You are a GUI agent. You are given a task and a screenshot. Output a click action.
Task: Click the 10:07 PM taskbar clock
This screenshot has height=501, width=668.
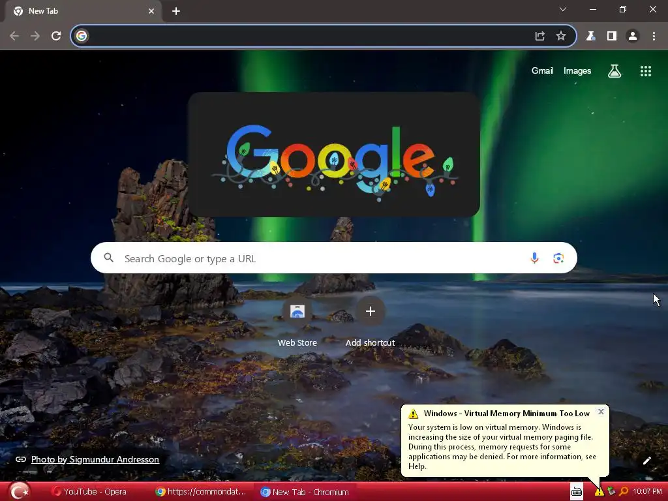[647, 492]
